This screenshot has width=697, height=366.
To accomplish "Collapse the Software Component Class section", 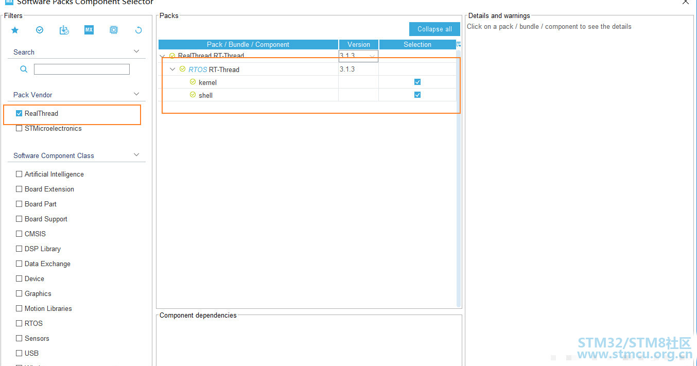I will point(136,155).
